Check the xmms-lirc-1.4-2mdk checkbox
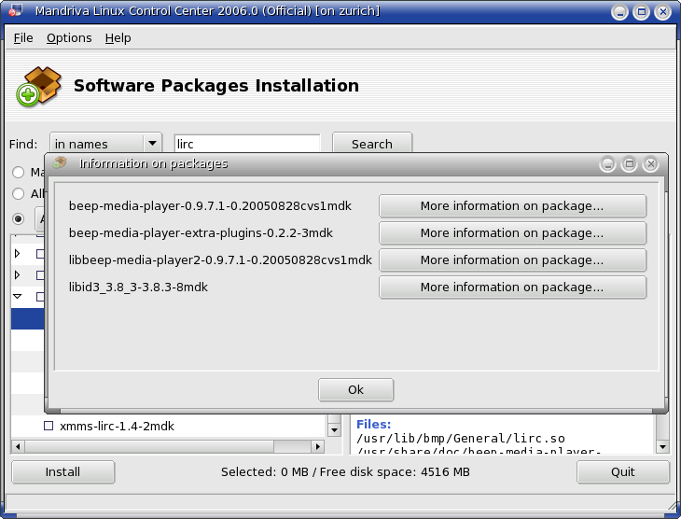Viewport: 681px width, 519px height. 49,426
